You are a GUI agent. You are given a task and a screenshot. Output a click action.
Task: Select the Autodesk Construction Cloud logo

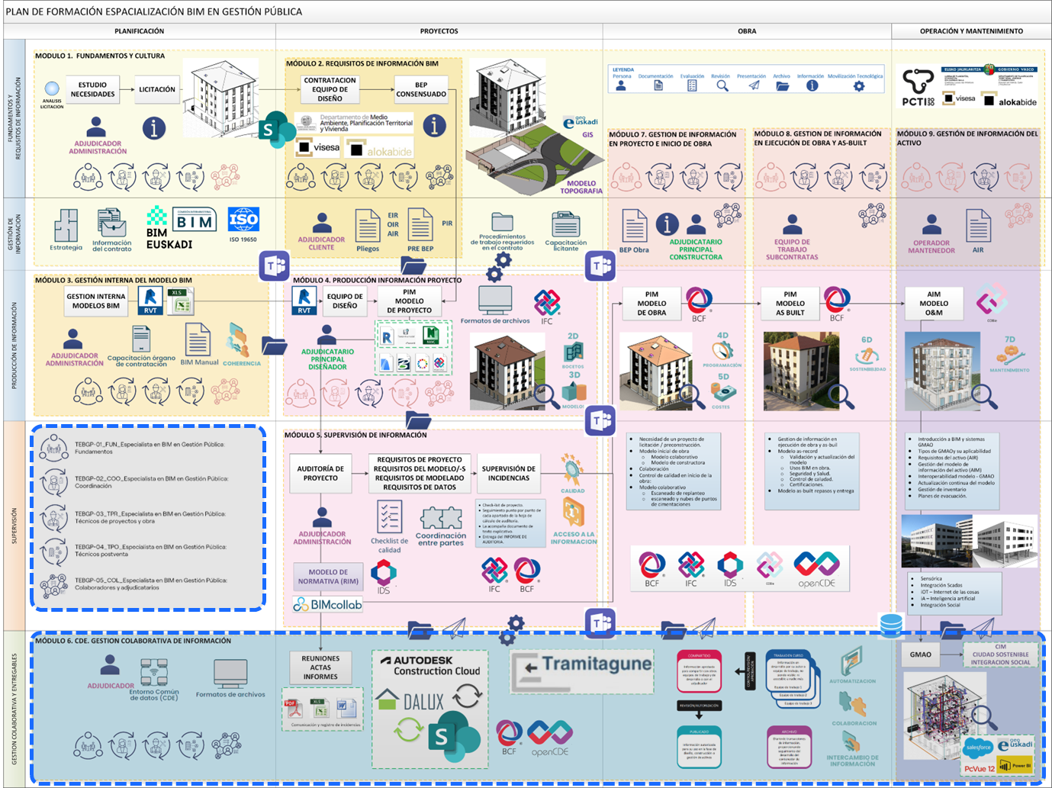pos(429,665)
